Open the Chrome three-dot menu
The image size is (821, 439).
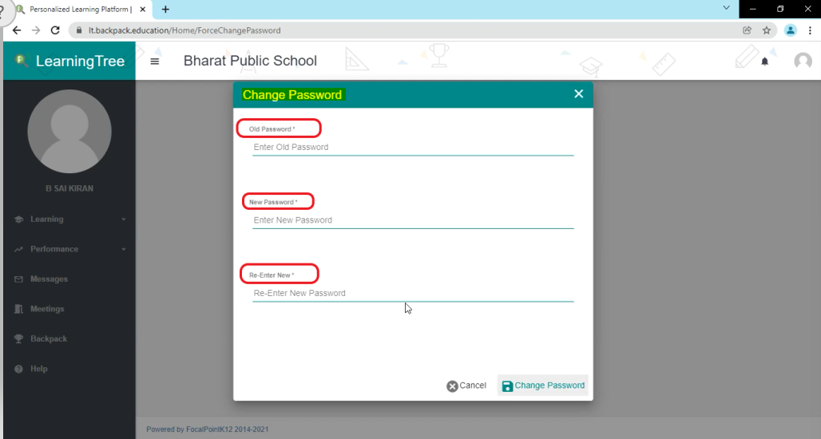(x=809, y=30)
